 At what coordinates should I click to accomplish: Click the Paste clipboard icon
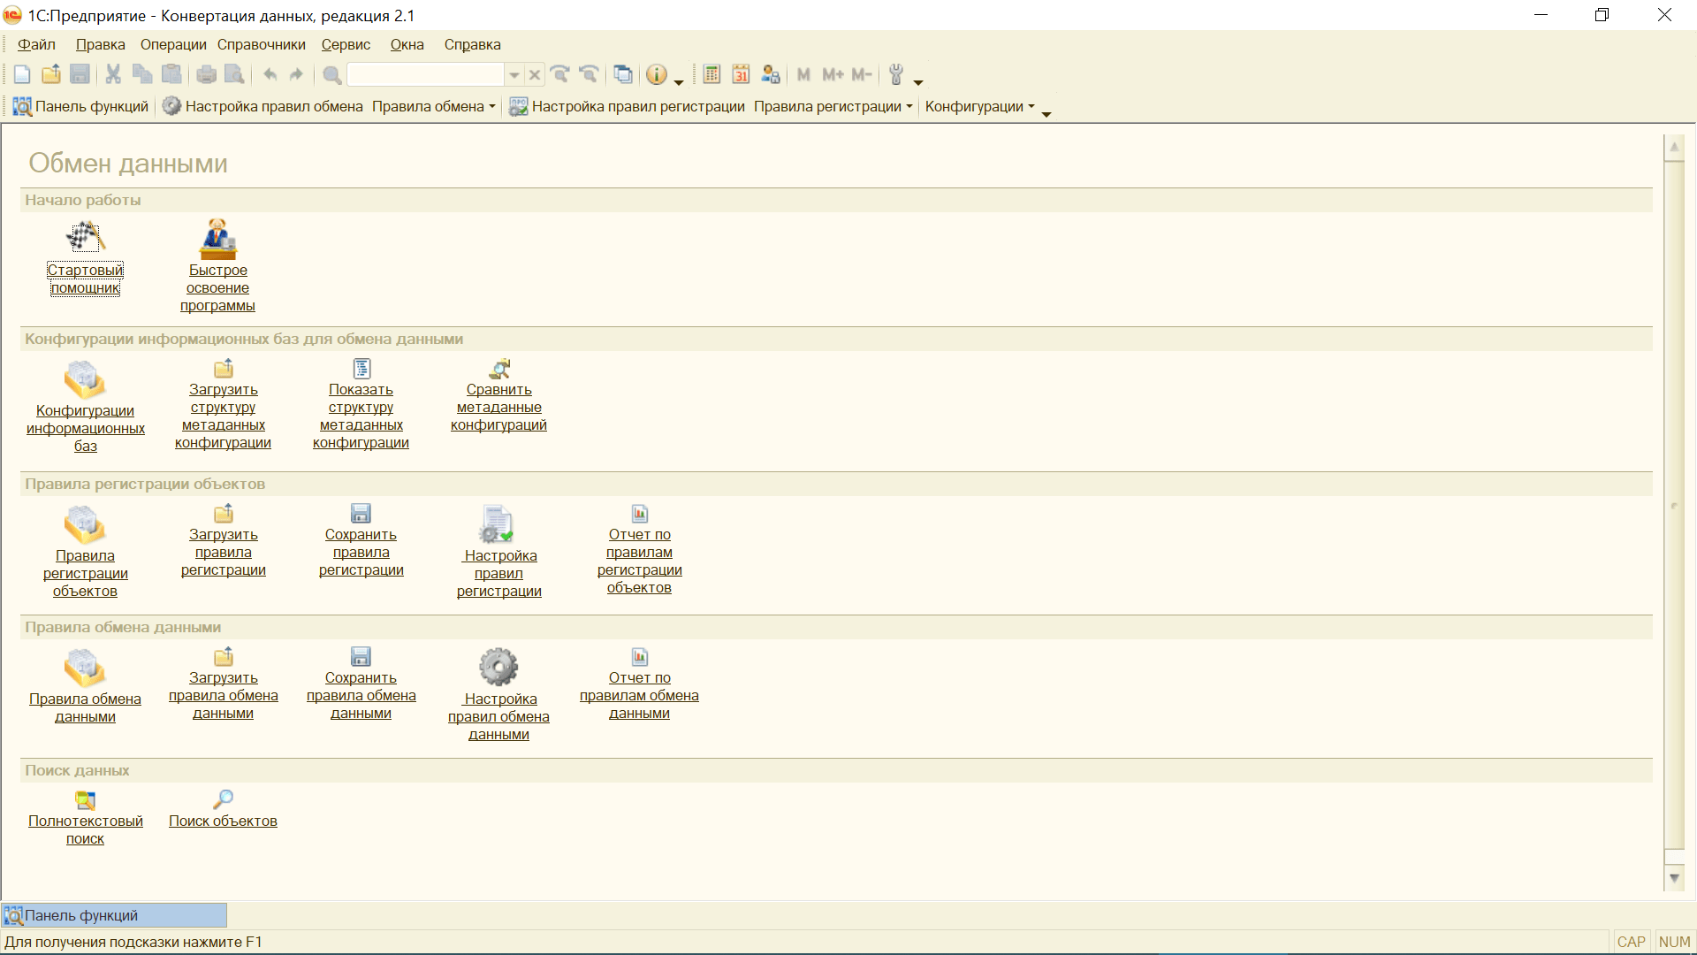tap(171, 75)
